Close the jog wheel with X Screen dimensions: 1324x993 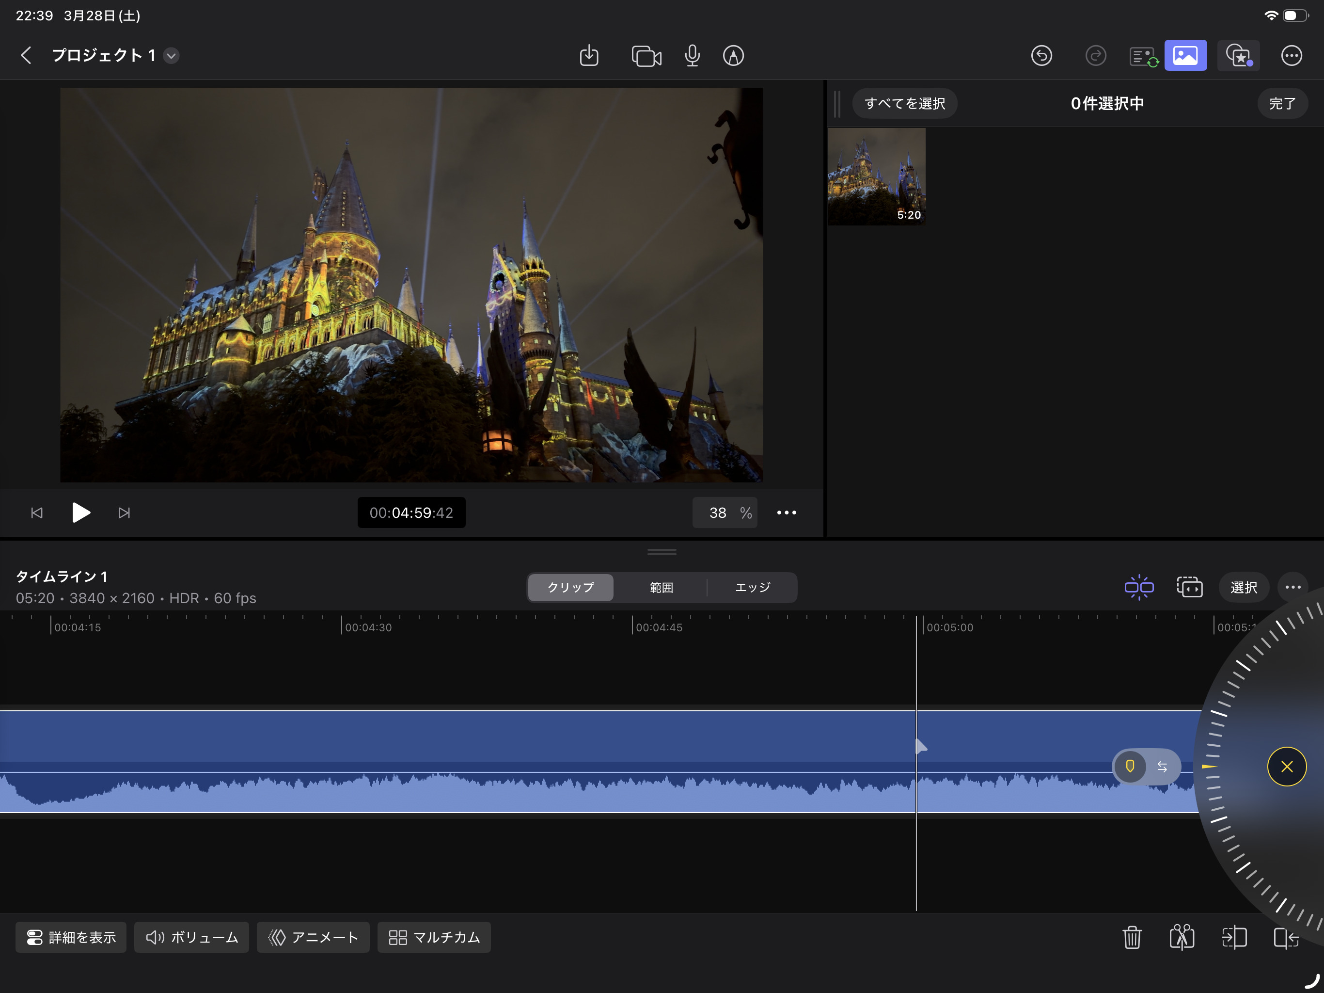1286,766
